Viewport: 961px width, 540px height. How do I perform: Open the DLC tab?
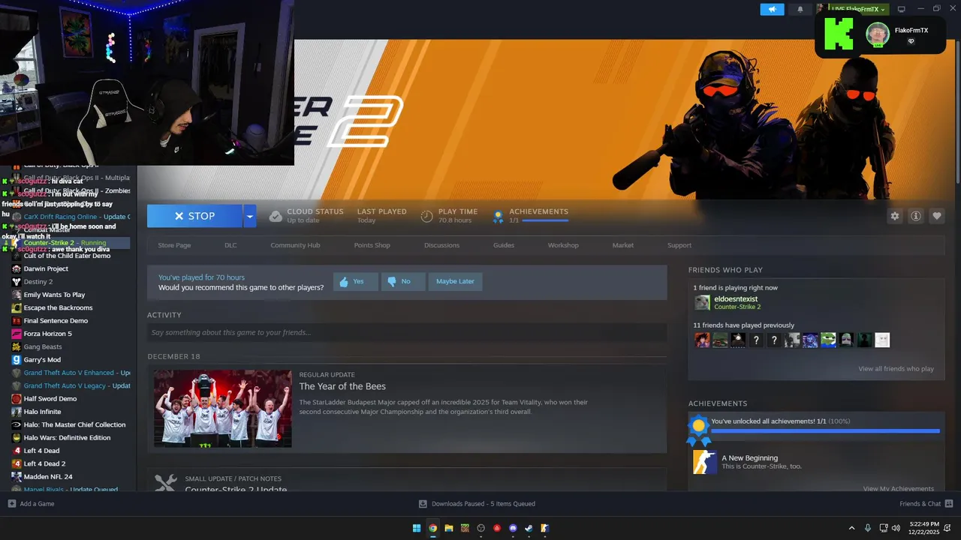click(230, 245)
